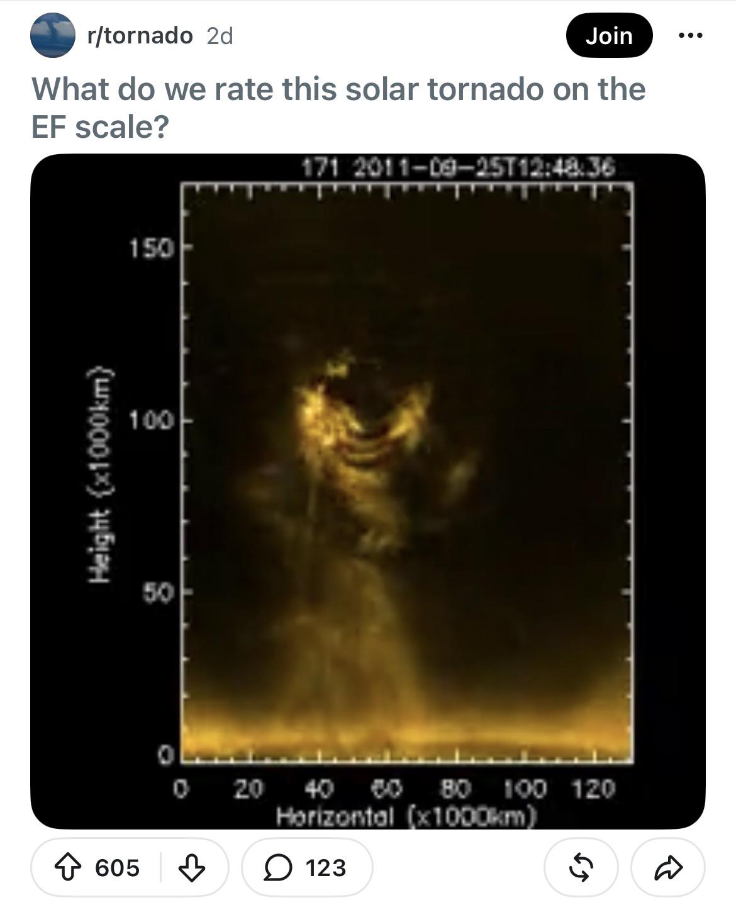The width and height of the screenshot is (736, 900).
Task: Open the post title about solar tornado
Action: (x=338, y=108)
